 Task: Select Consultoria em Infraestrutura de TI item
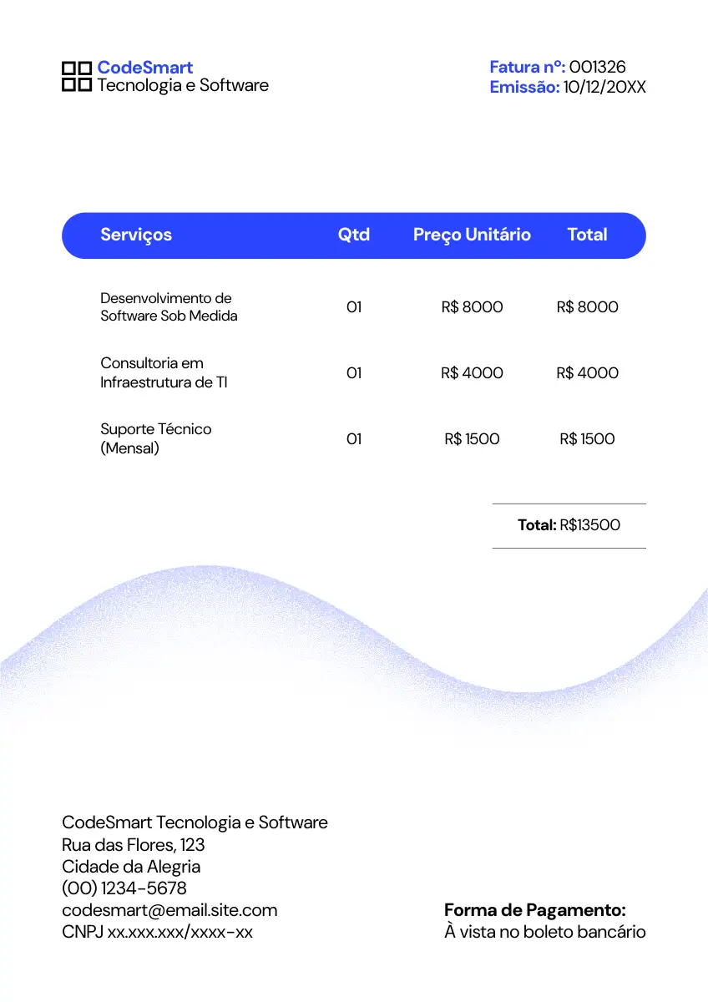click(164, 372)
